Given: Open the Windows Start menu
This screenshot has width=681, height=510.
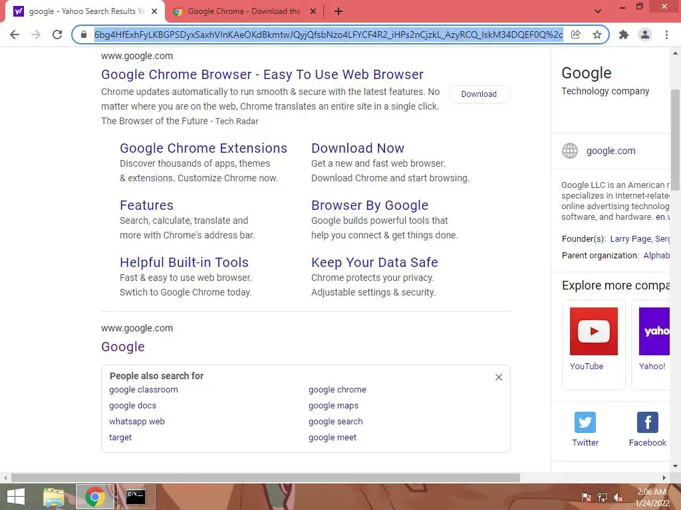Looking at the screenshot, I should [x=16, y=497].
